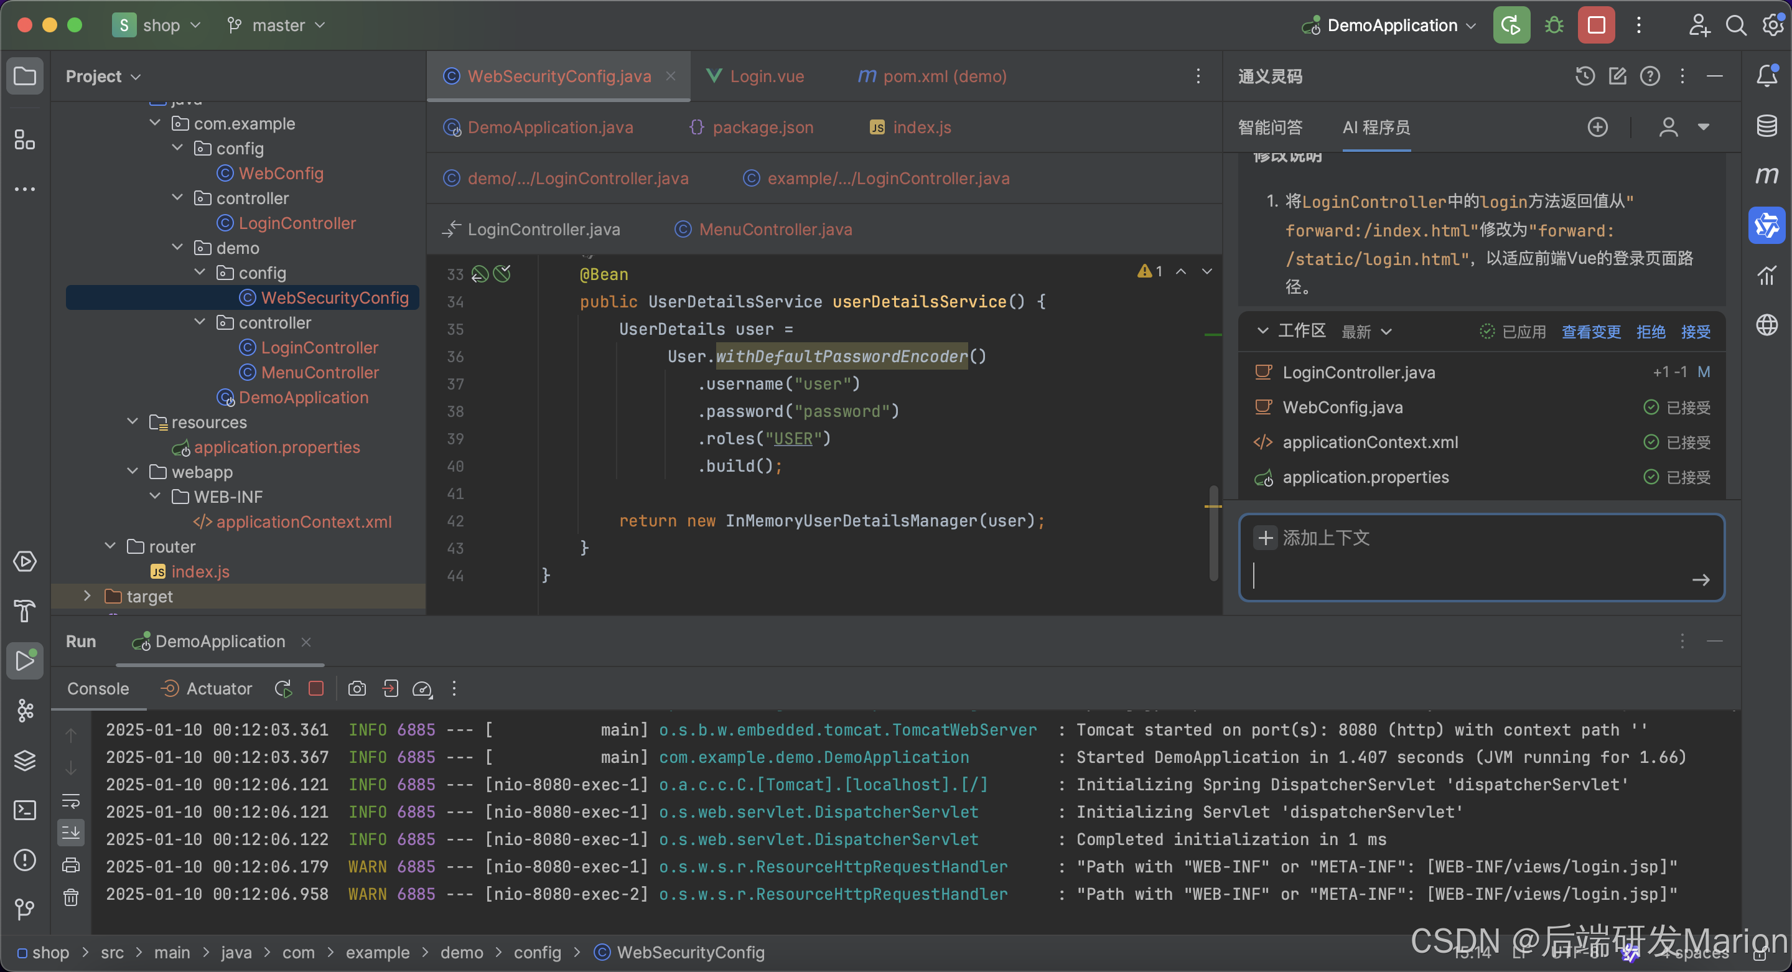Switch to the 智能问答 tab
The image size is (1792, 972).
1269,128
